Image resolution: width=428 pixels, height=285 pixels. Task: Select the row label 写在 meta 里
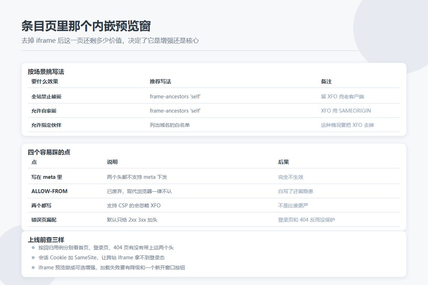click(x=47, y=177)
